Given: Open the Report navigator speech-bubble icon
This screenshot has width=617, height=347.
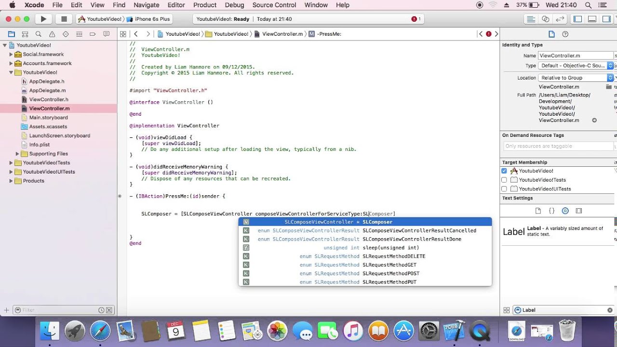Looking at the screenshot, I should (x=106, y=34).
